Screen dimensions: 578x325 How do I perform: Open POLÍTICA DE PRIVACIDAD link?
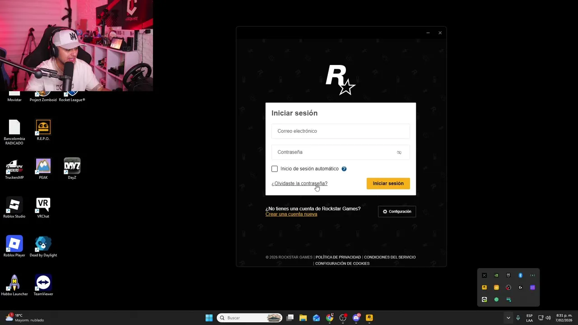coord(338,257)
